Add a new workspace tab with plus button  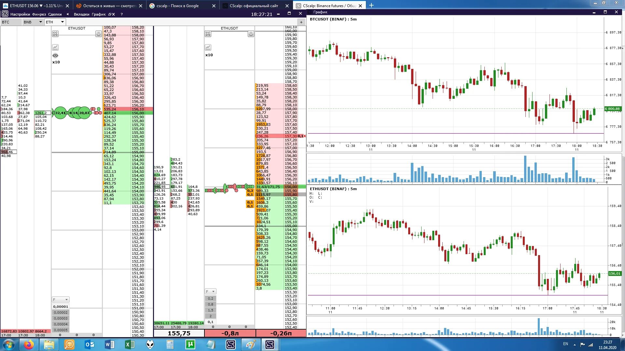pos(301,22)
